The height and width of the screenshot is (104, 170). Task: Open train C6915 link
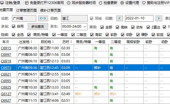click(x=6, y=48)
